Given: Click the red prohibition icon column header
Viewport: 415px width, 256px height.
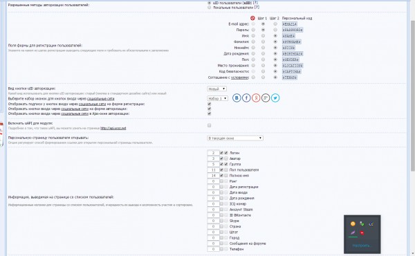Looking at the screenshot, I should pos(252,18).
